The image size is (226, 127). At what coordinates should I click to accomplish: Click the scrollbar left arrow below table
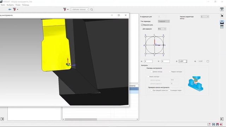pos(64,119)
